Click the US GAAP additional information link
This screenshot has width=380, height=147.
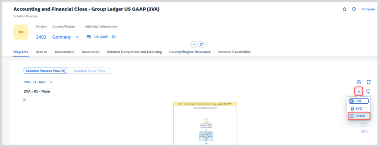(101, 37)
